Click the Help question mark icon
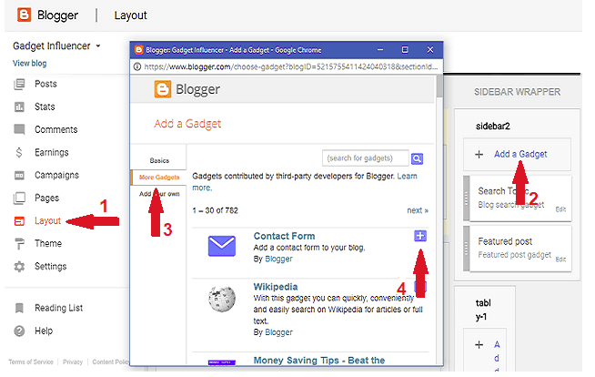Viewport: 595px width, 377px height. click(x=19, y=331)
